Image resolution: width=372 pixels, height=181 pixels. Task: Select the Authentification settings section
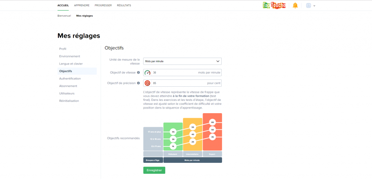(x=70, y=78)
